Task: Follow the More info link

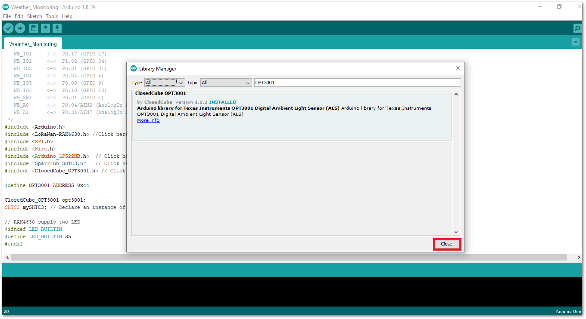Action: [x=148, y=120]
